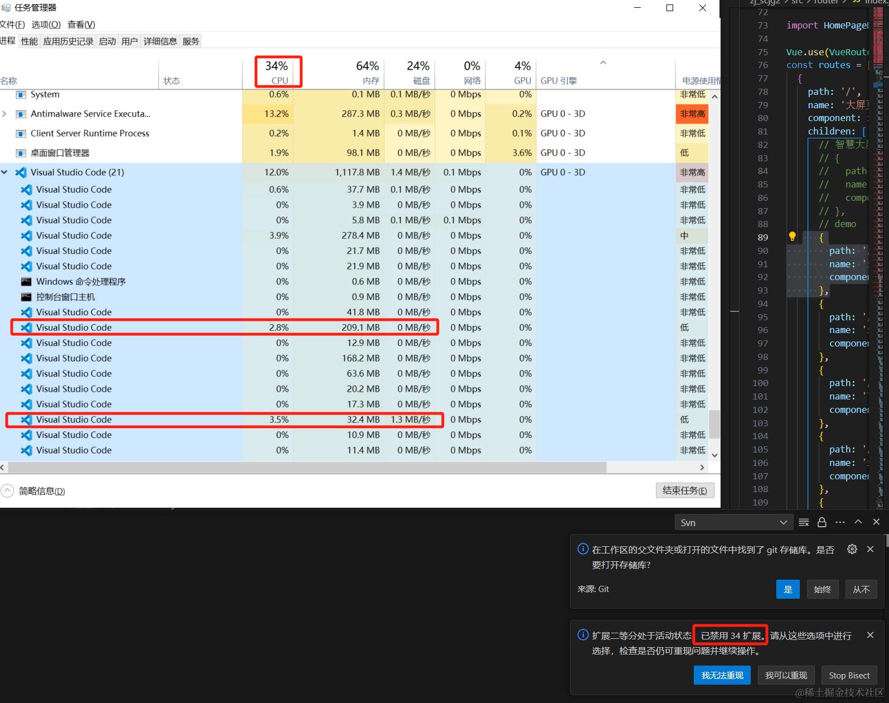
Task: Switch to the 启动 tab
Action: 107,41
